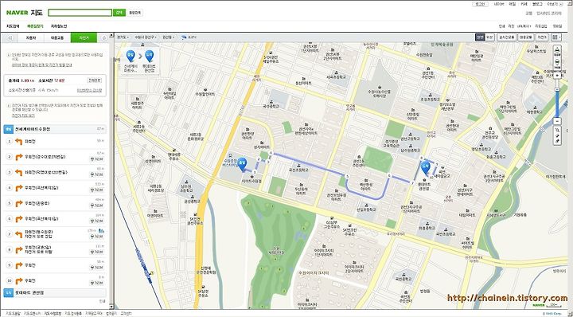This screenshot has height=317, width=573.
Task: Click the map search input field
Action: pyautogui.click(x=80, y=13)
